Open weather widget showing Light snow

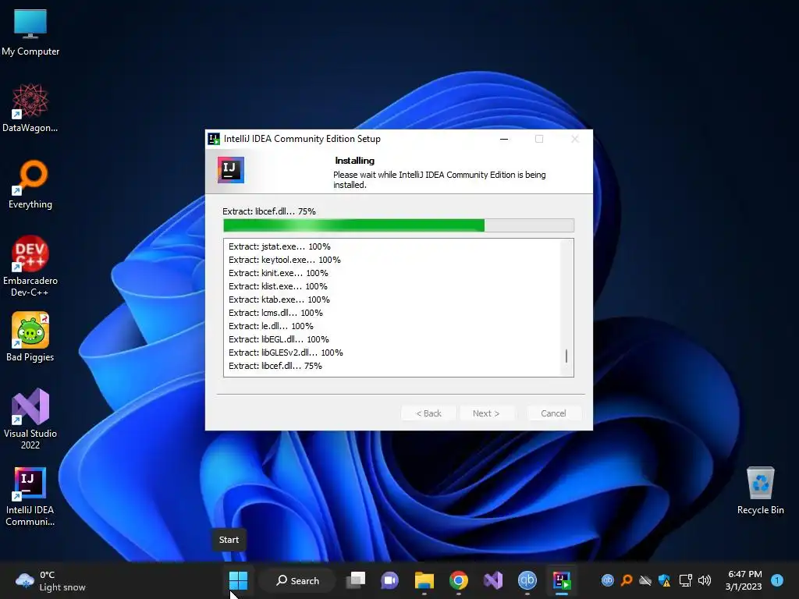click(50, 580)
